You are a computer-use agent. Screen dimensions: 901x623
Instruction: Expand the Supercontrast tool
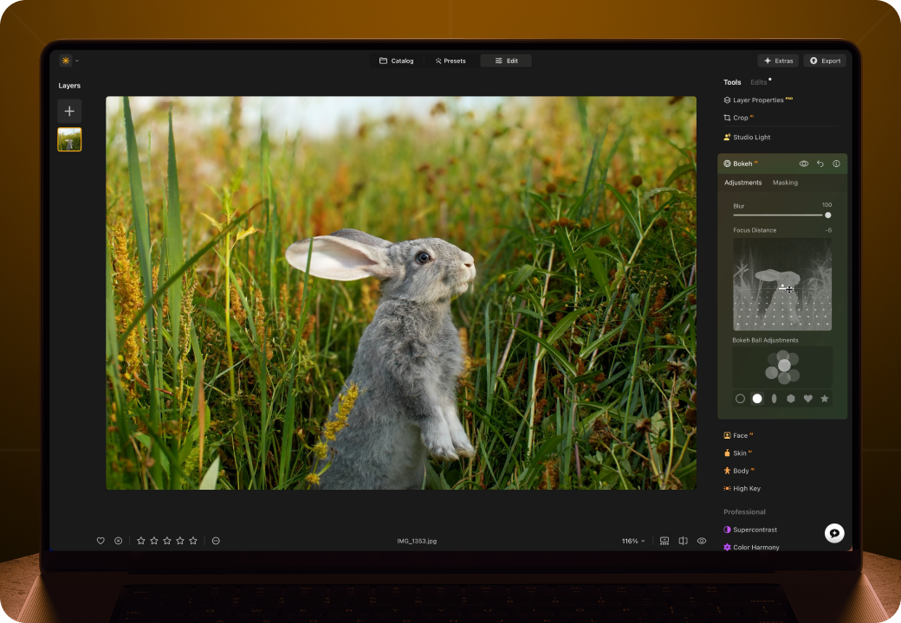point(755,530)
